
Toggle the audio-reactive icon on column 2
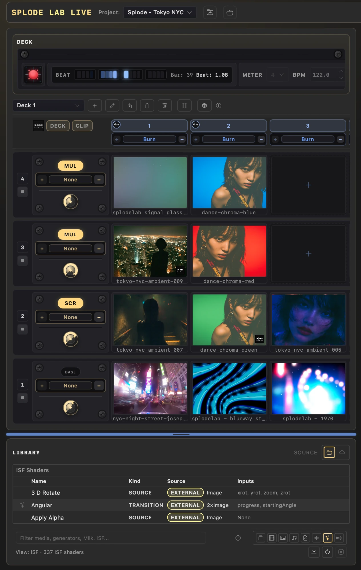tap(196, 124)
